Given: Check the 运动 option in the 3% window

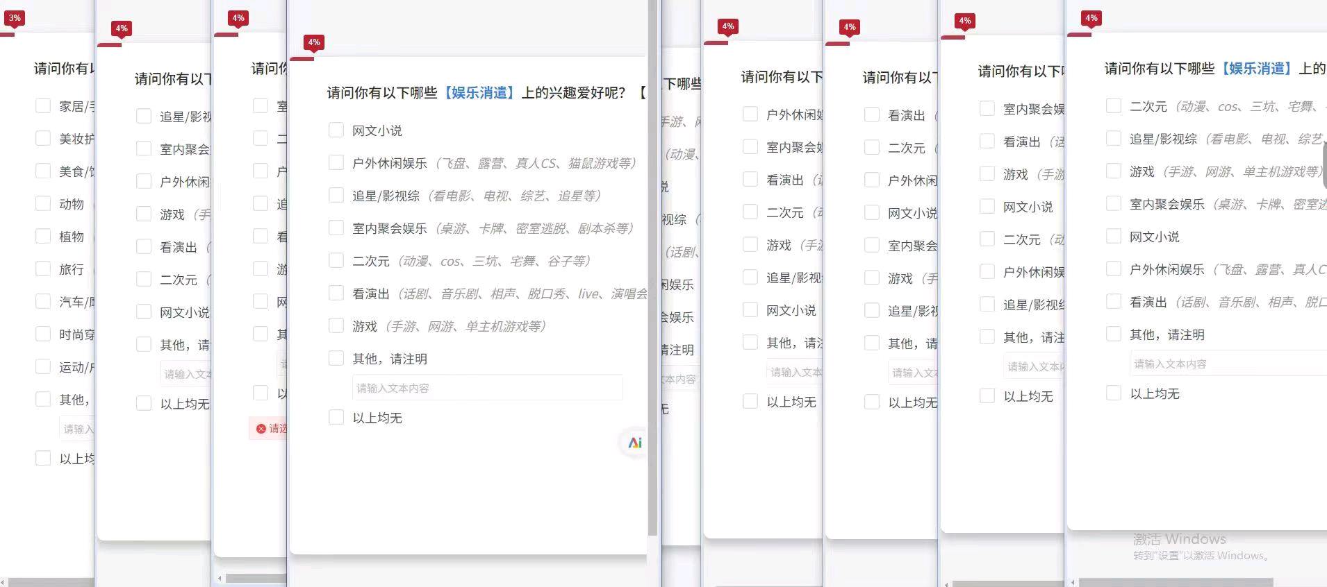Looking at the screenshot, I should tap(43, 366).
